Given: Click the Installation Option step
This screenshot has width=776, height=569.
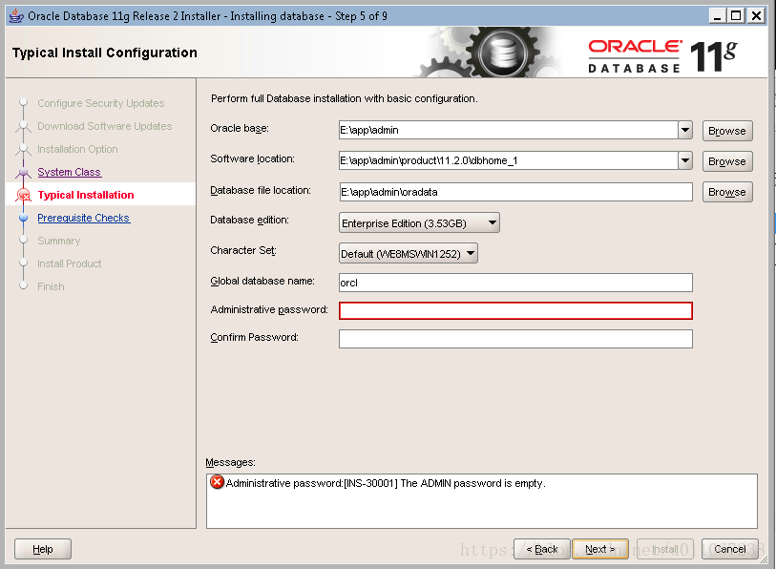Looking at the screenshot, I should point(77,149).
